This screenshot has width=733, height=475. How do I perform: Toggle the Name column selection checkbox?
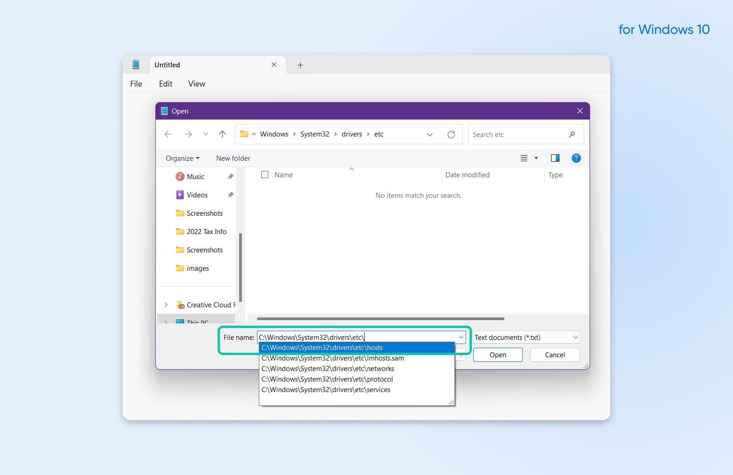click(x=265, y=175)
